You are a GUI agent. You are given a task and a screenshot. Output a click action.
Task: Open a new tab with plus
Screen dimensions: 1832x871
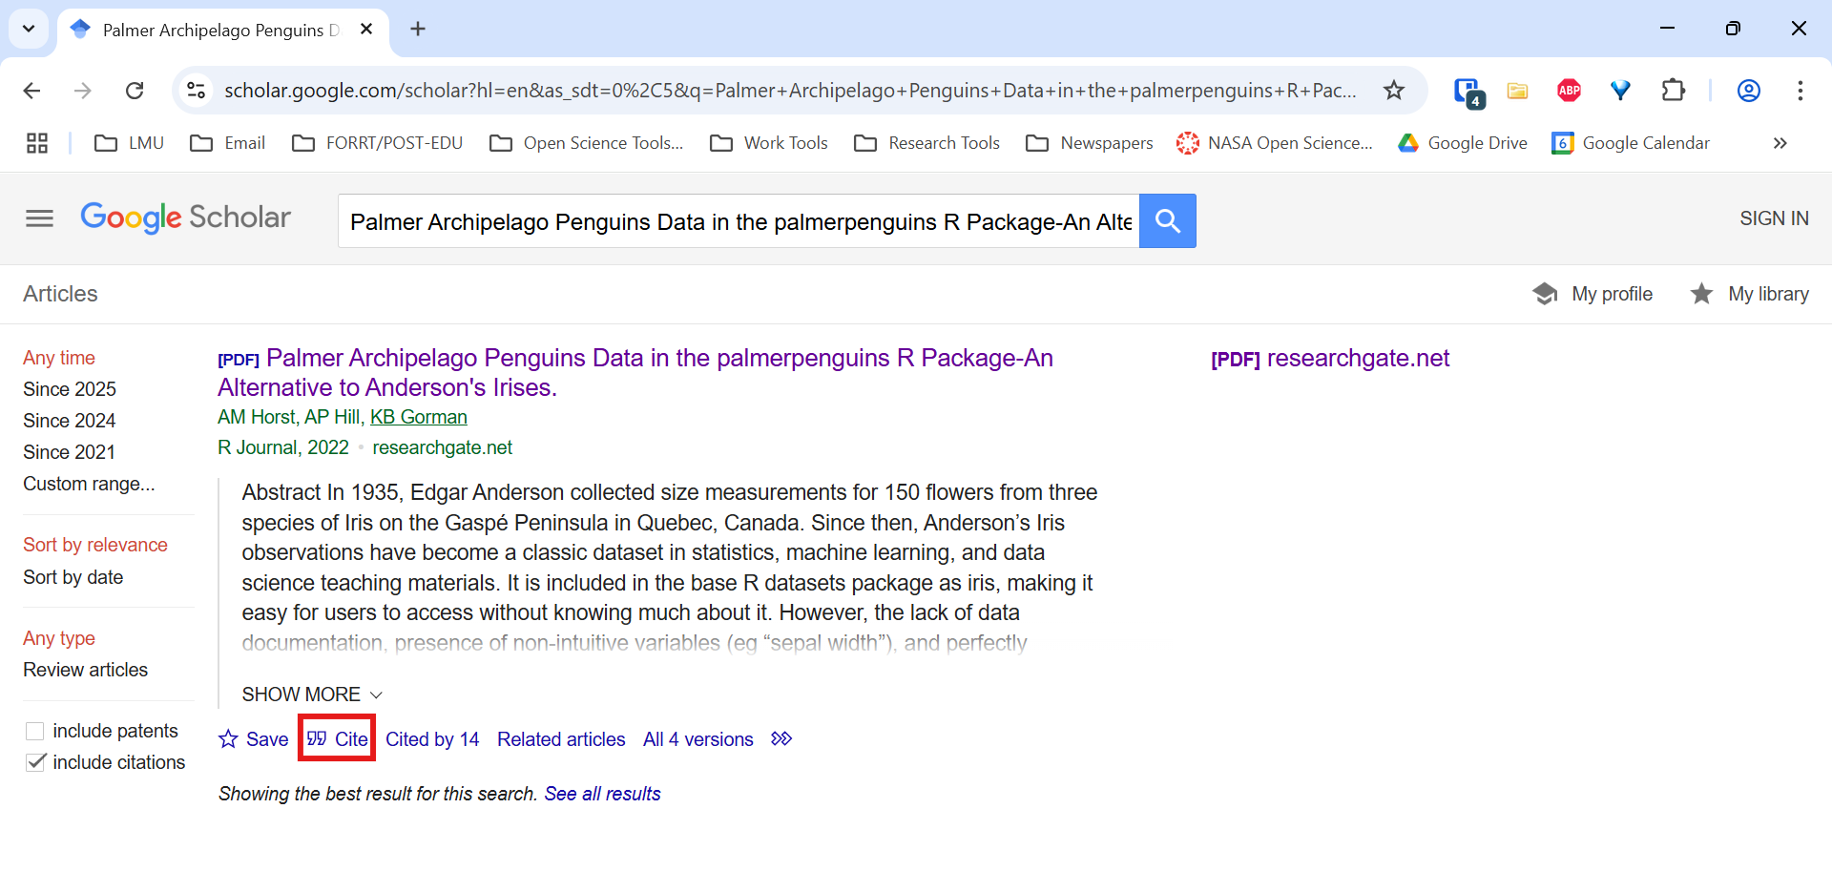click(x=418, y=30)
